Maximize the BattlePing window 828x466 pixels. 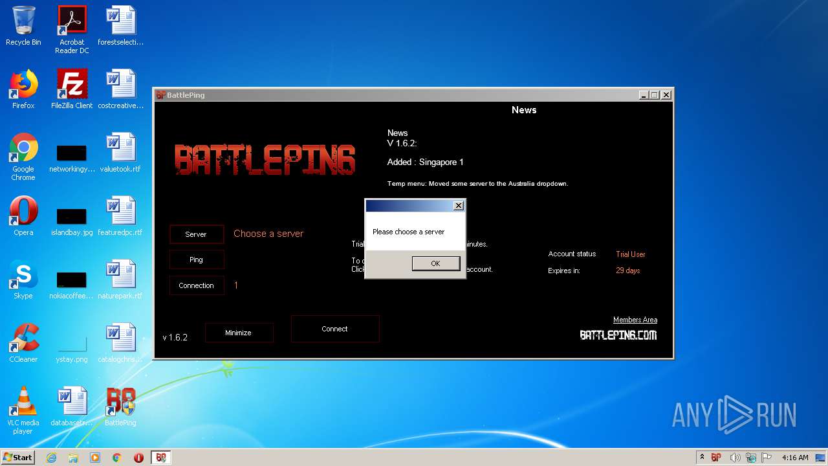pos(655,95)
